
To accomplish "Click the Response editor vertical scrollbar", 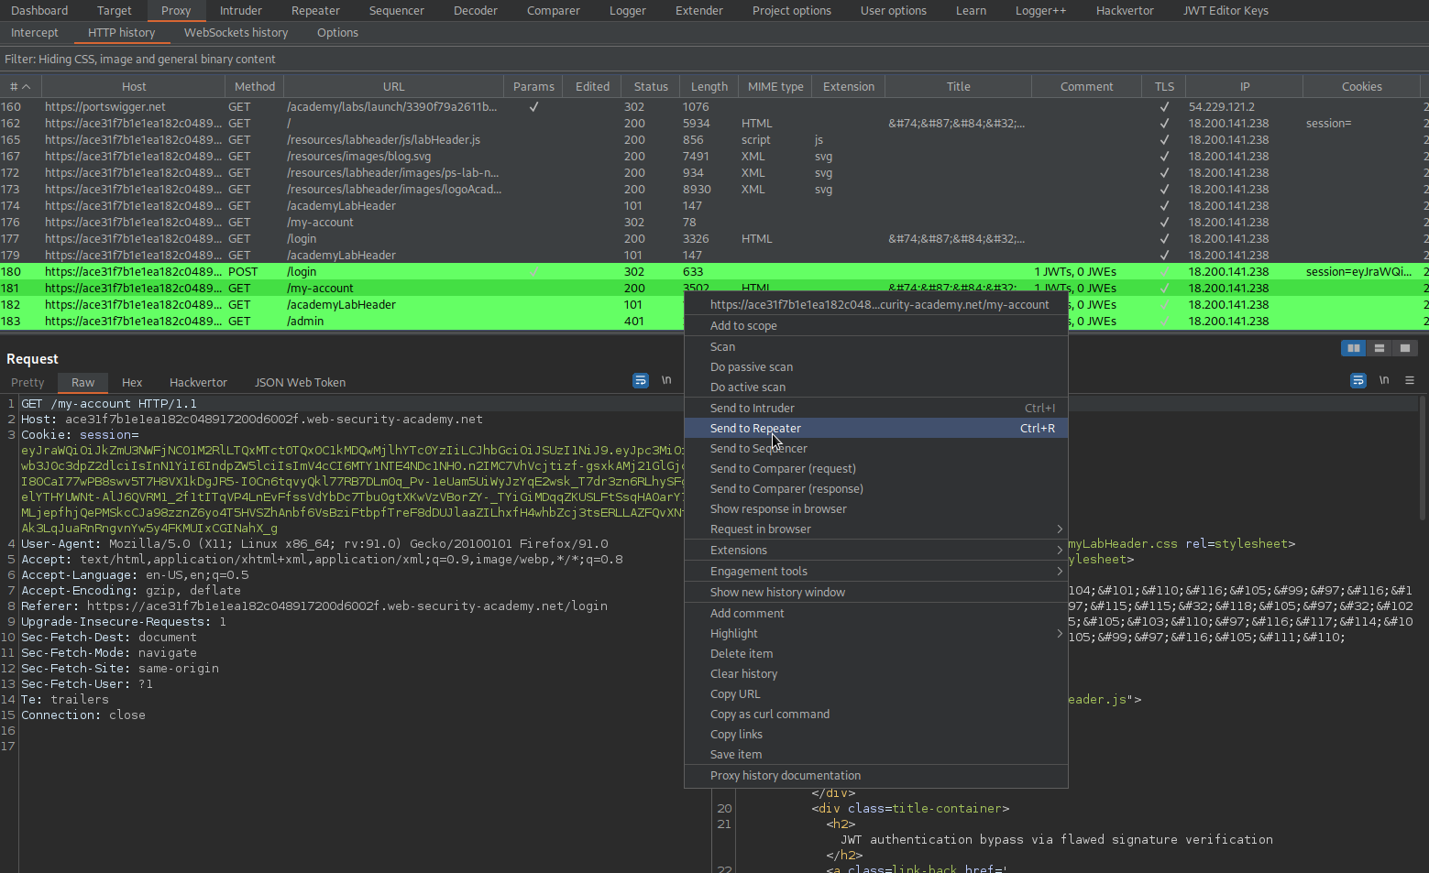I will click(1423, 458).
